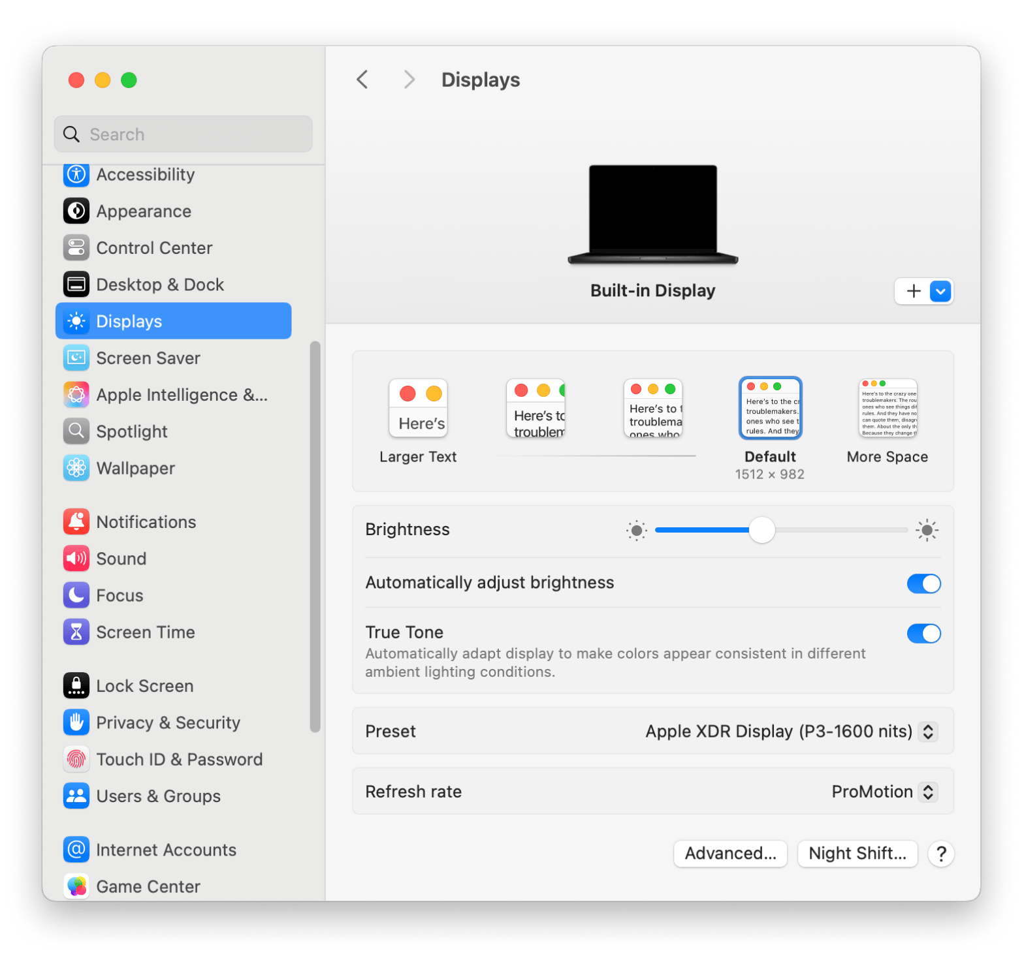Select the Screen Time hourglass icon

(76, 632)
